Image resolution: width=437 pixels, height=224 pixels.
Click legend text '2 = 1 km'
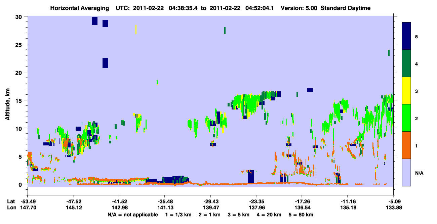click(209, 215)
